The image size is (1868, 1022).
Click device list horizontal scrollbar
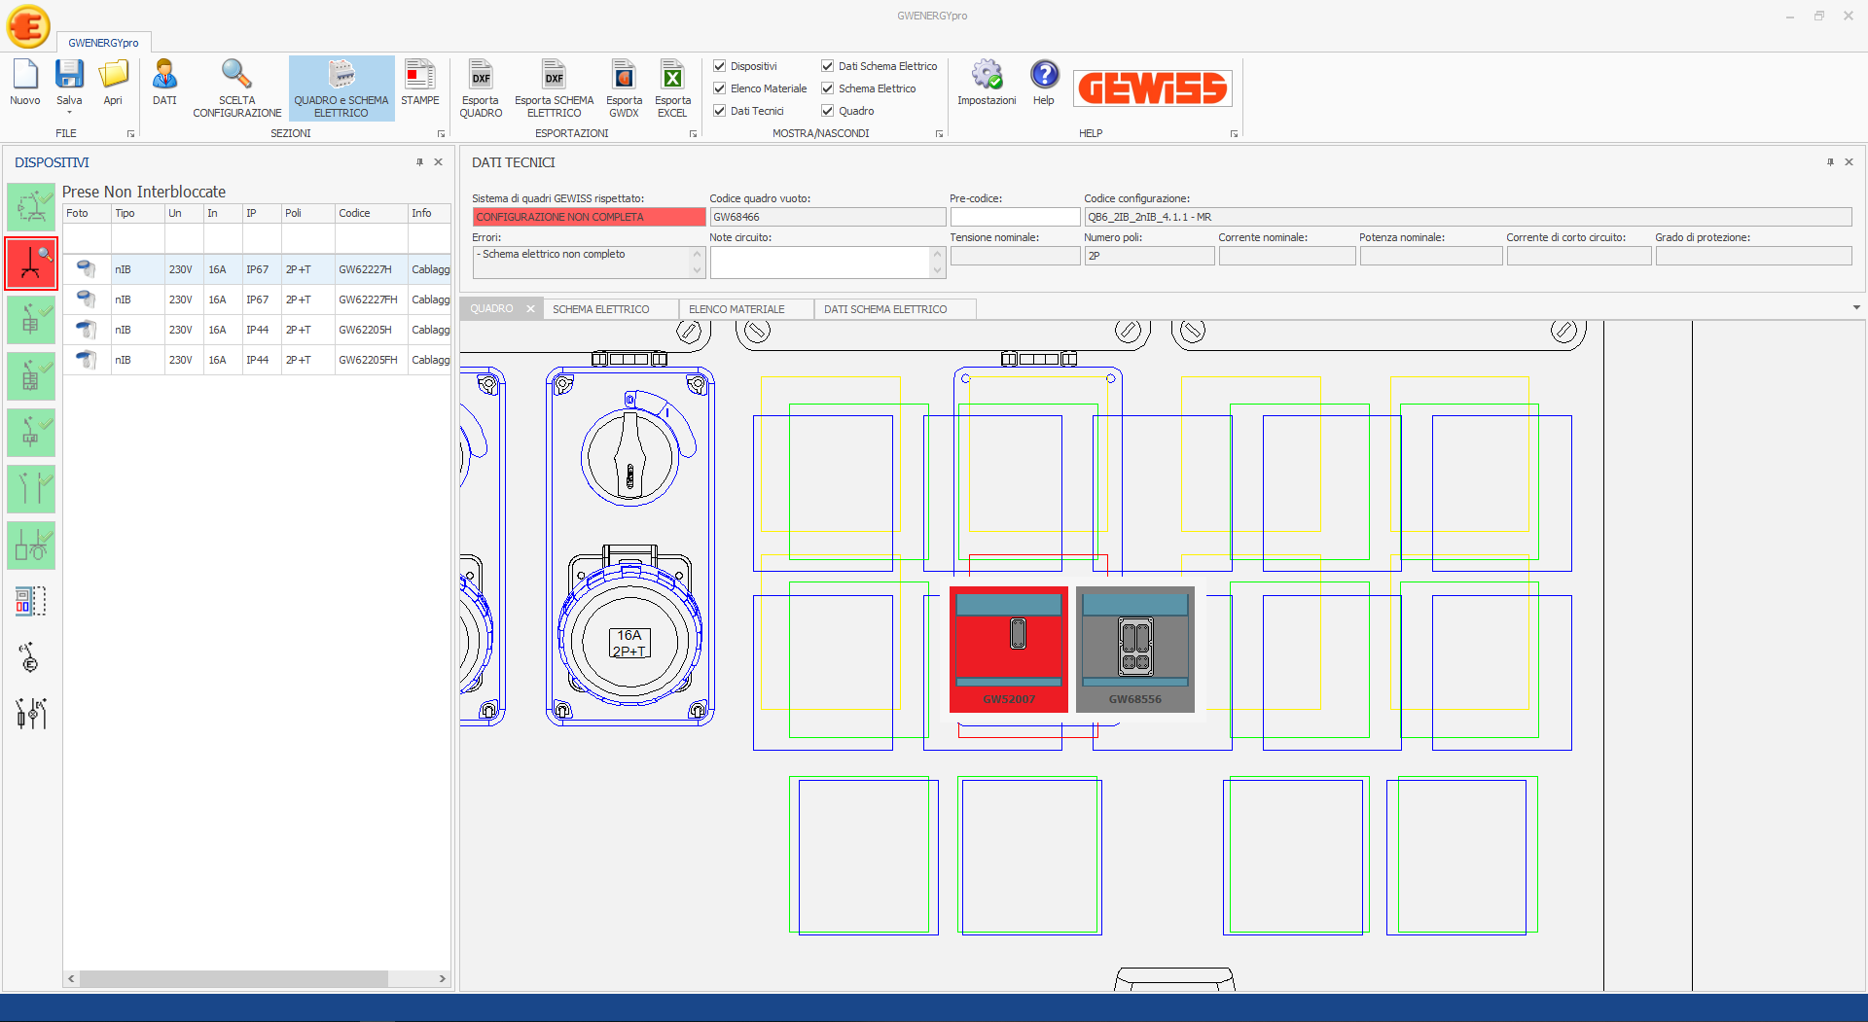[234, 978]
